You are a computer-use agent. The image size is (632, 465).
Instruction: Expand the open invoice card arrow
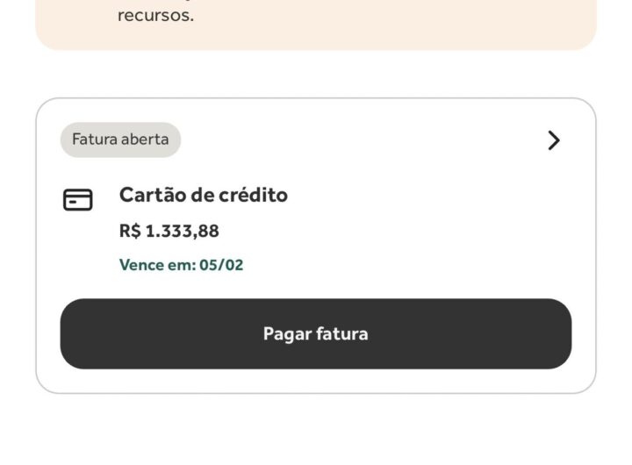tap(554, 140)
